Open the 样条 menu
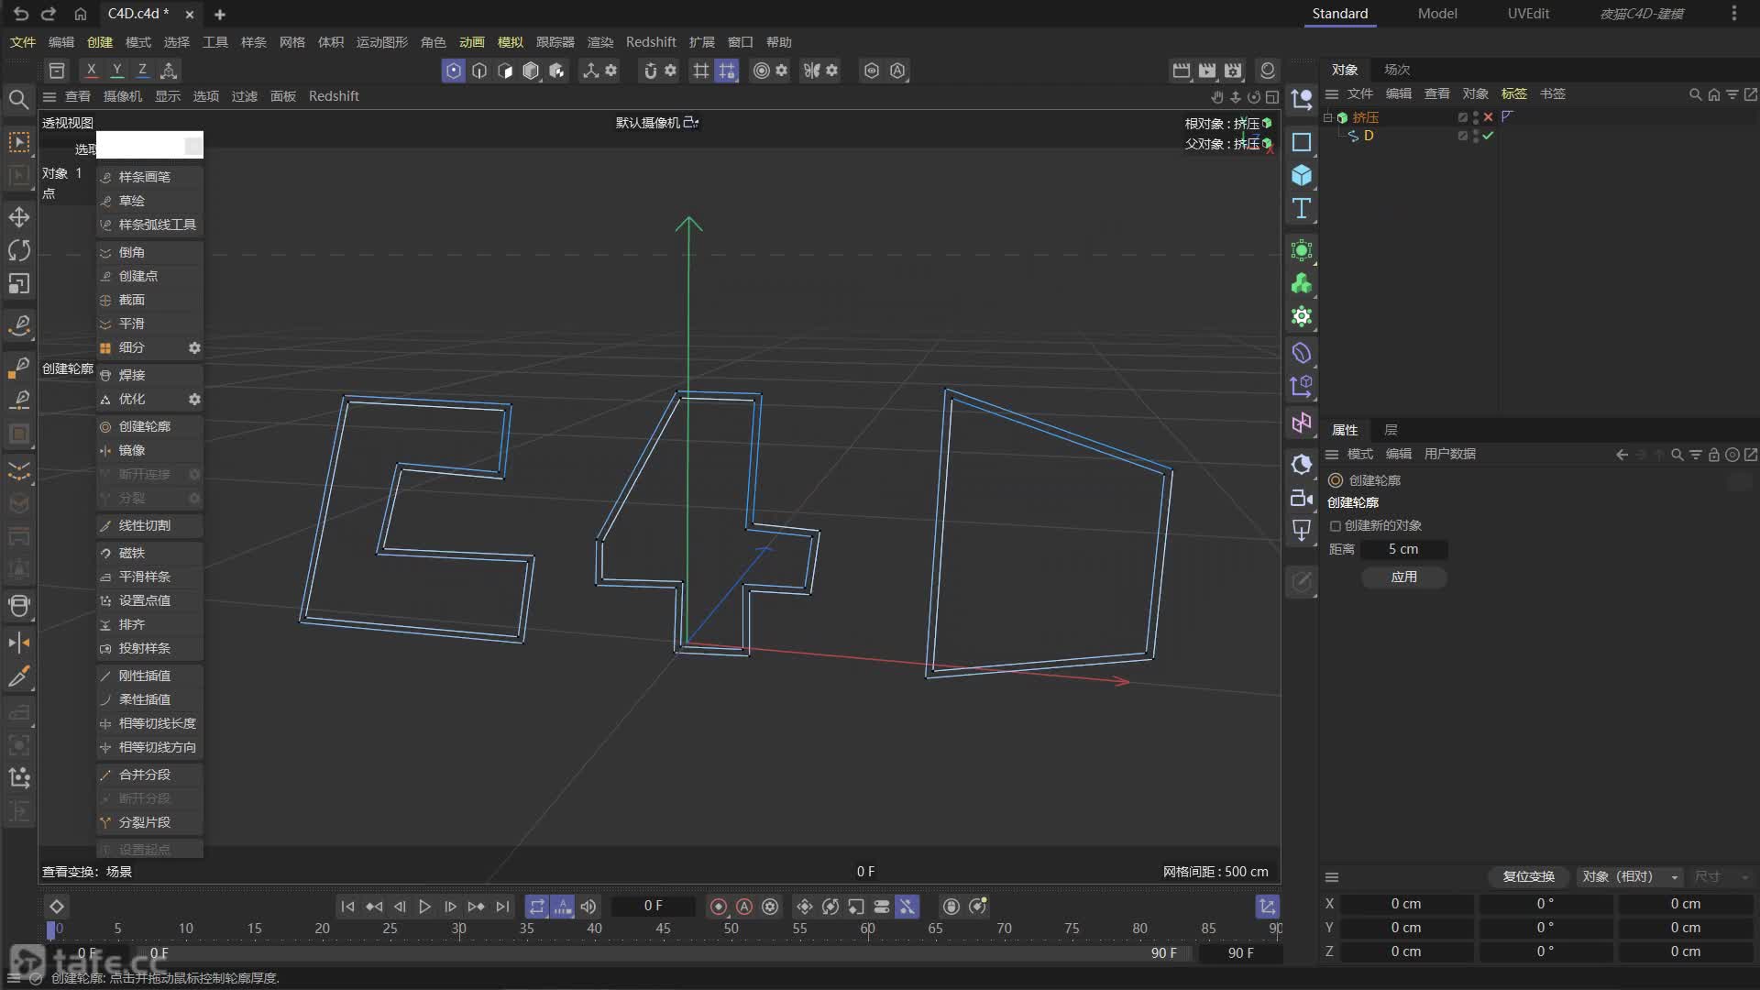Screen dimensions: 1760x990 click(254, 42)
